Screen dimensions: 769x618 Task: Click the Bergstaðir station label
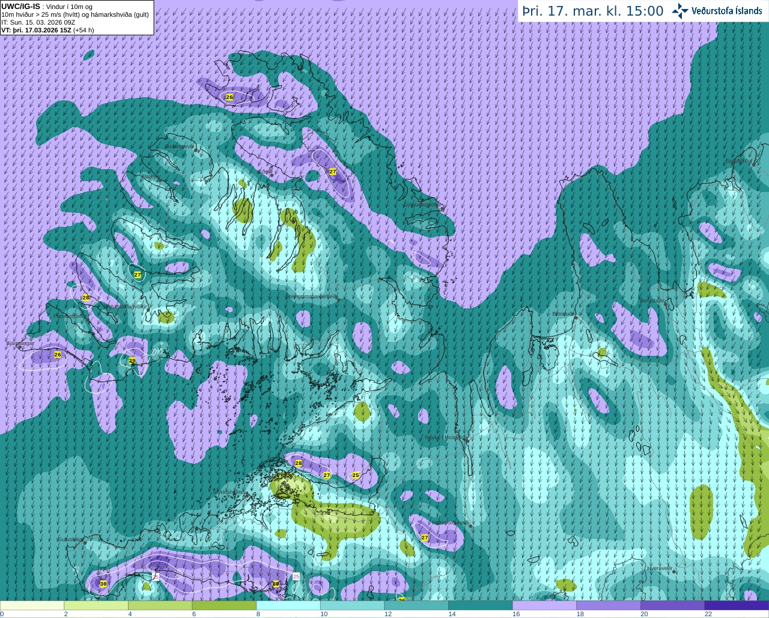pyautogui.click(x=653, y=301)
